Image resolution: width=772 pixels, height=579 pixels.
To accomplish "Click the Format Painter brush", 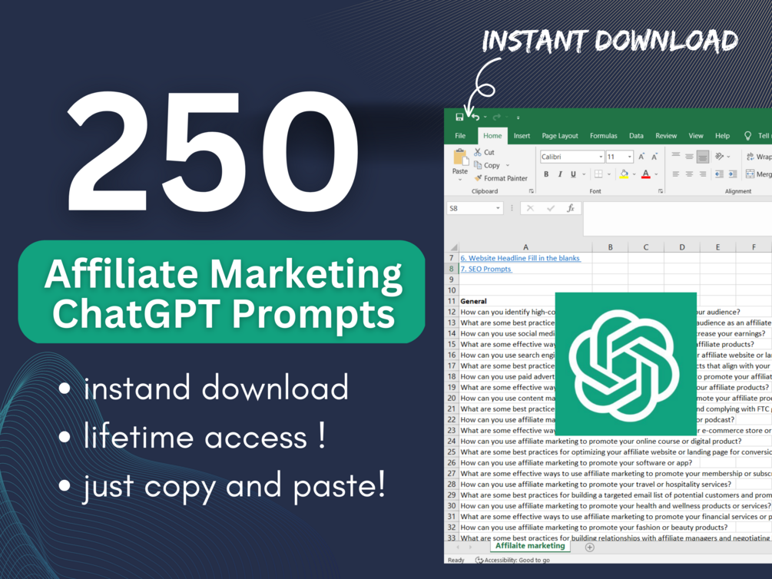I will (501, 178).
